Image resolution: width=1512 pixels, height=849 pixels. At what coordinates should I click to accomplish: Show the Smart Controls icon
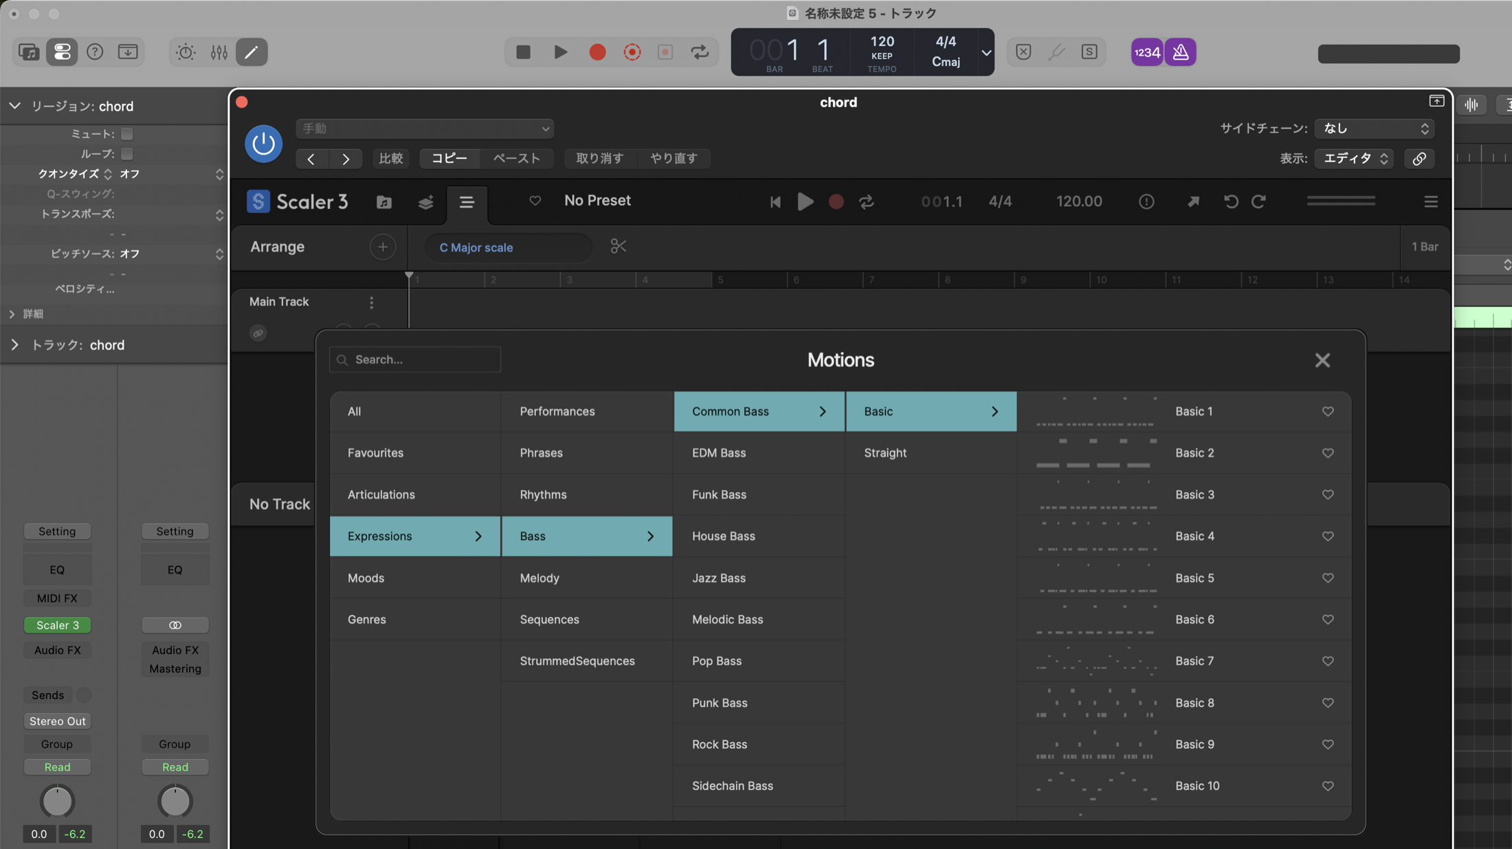[186, 52]
